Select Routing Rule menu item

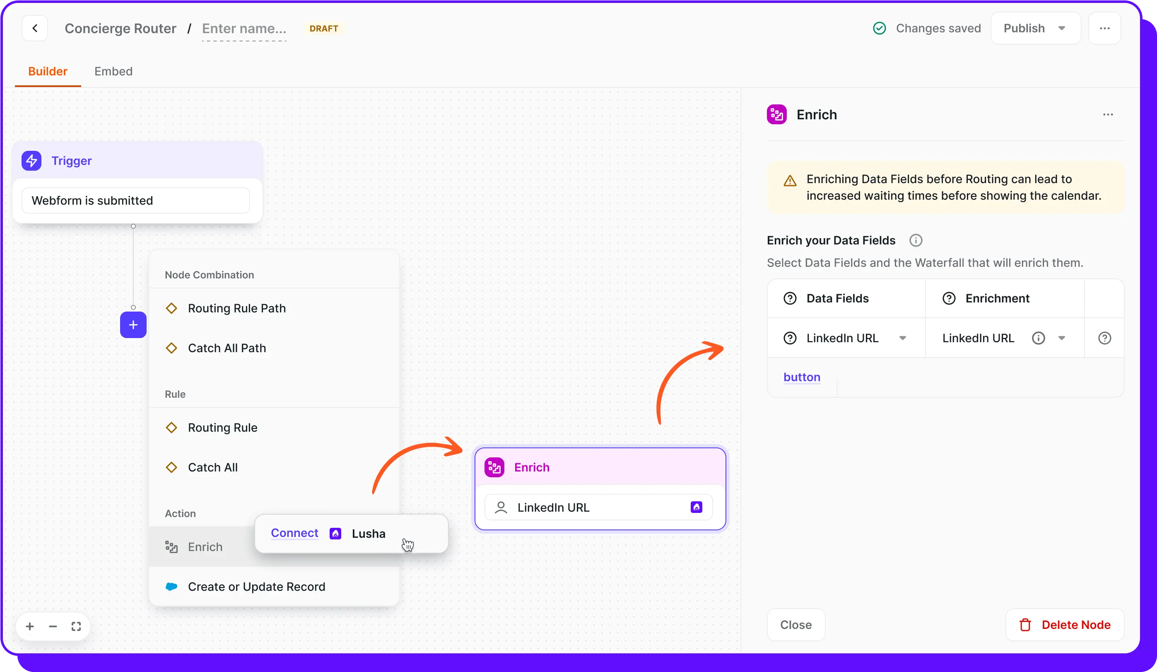click(x=274, y=428)
